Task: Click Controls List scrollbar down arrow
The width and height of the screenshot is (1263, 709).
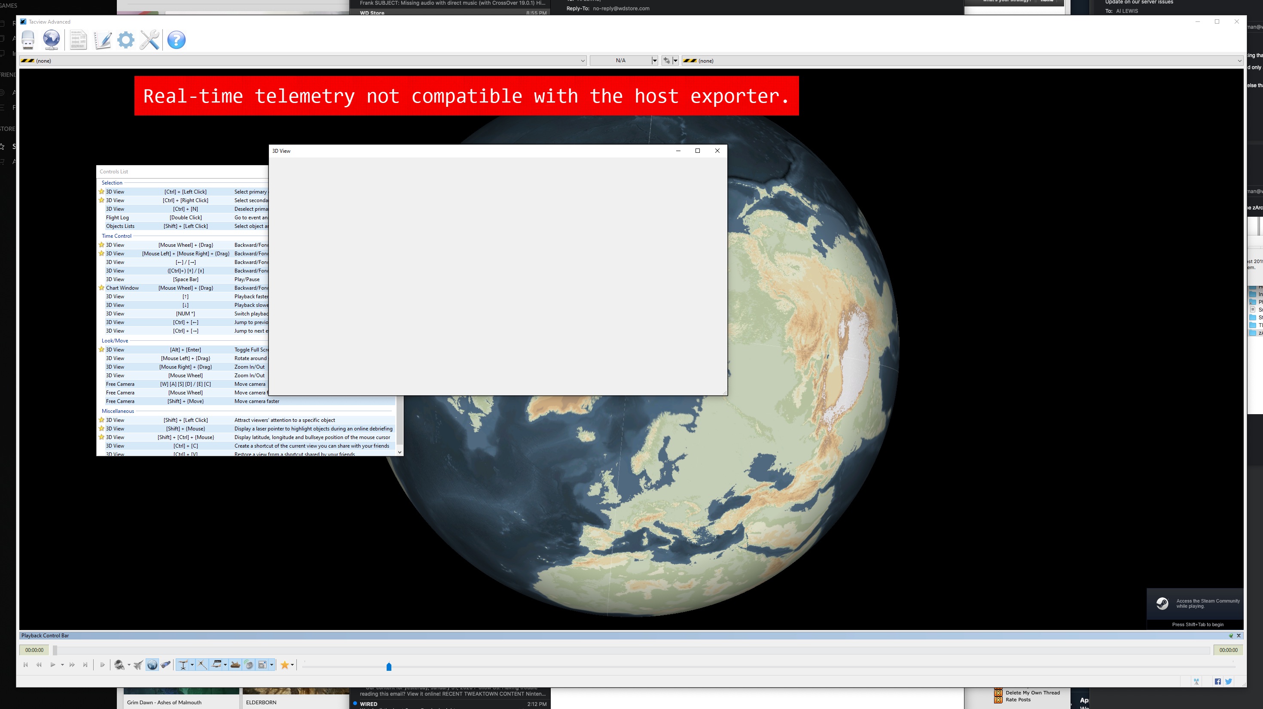Action: (400, 452)
